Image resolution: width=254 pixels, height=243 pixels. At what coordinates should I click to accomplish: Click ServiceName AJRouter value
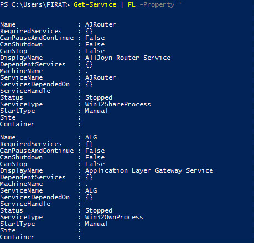click(x=101, y=77)
